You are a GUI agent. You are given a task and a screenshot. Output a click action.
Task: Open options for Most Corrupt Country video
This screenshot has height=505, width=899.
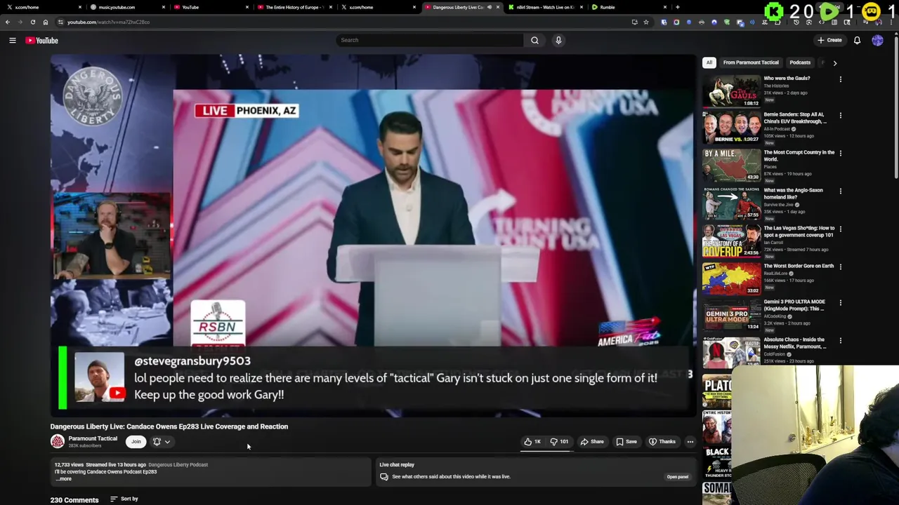coord(840,154)
